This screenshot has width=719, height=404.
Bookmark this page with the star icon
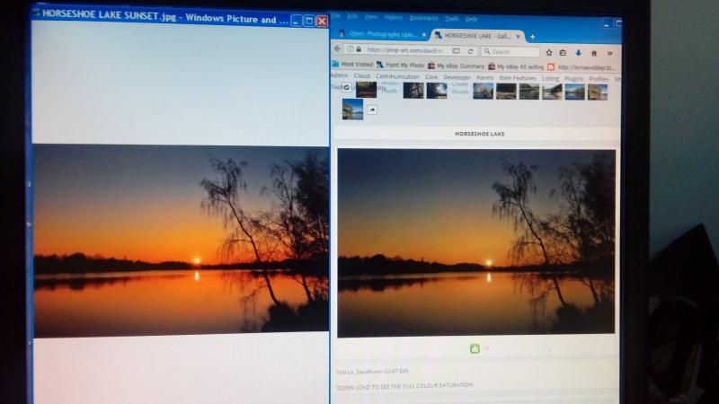point(549,53)
